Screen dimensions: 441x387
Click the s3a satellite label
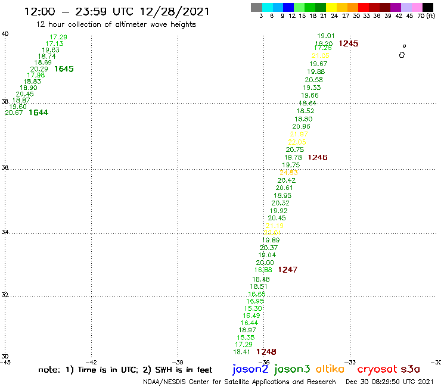pyautogui.click(x=410, y=369)
